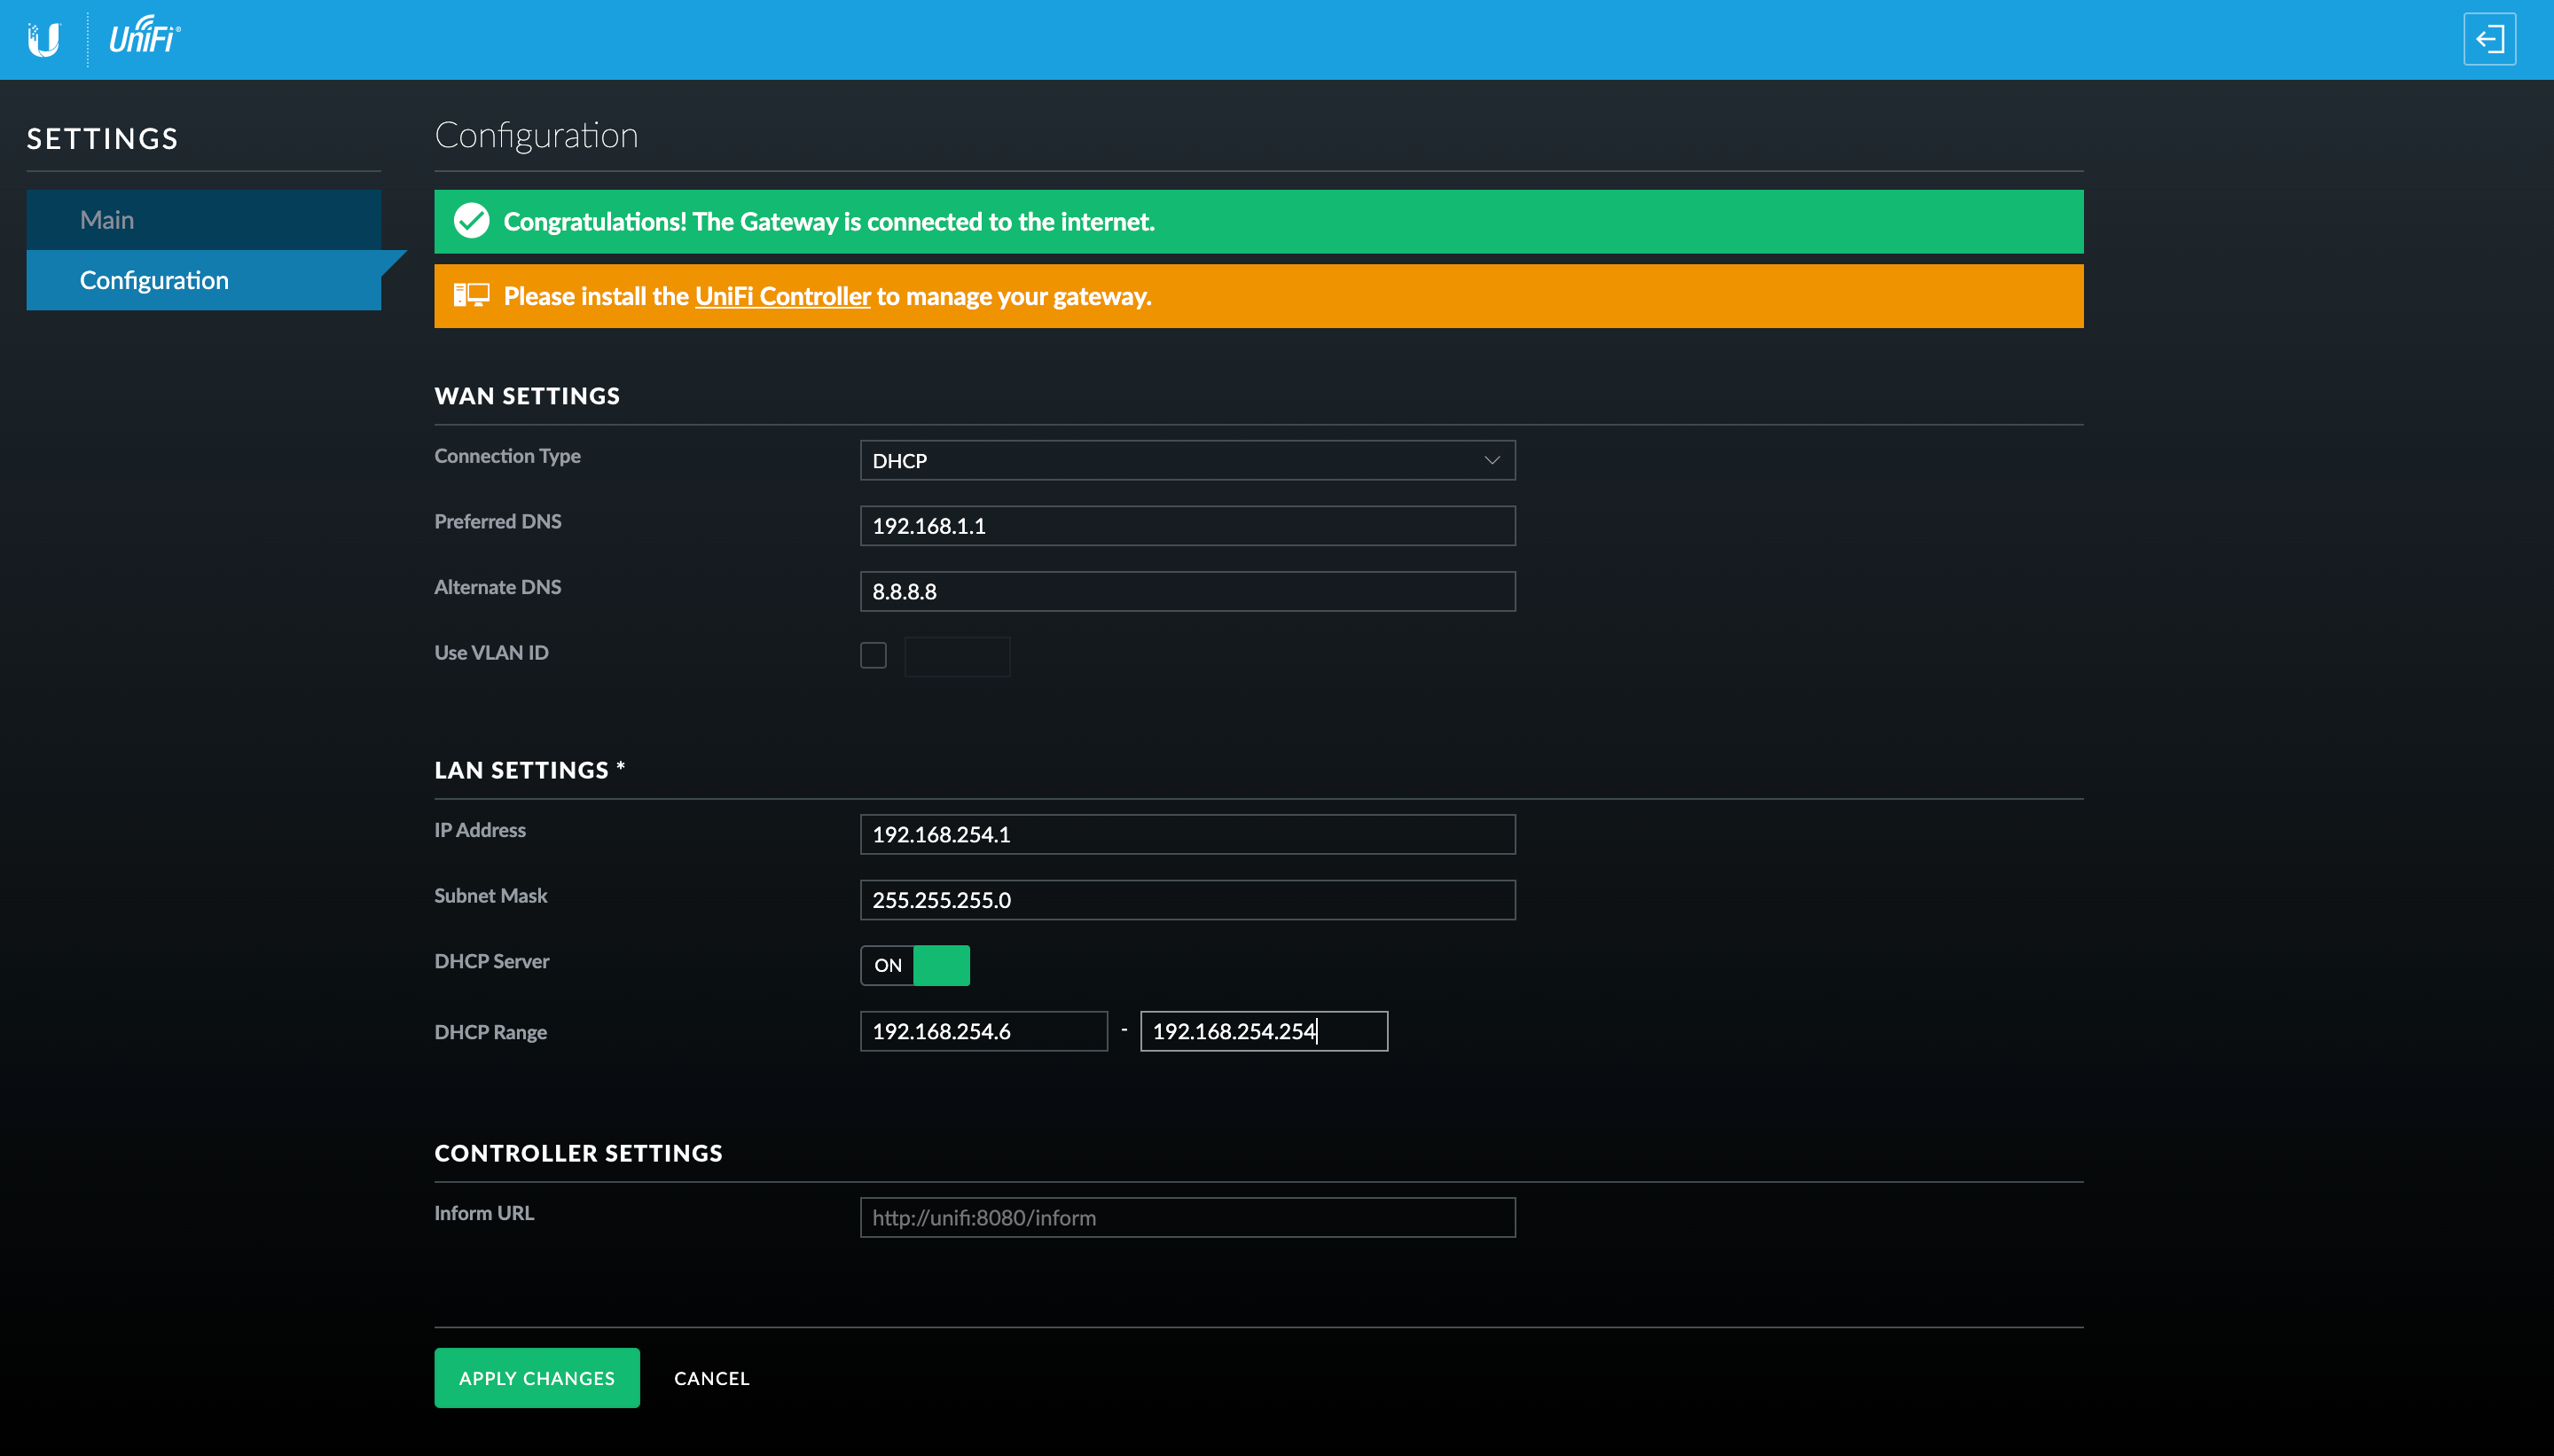
Task: Expand the Connection Type DHCP dropdown
Action: [x=1187, y=460]
